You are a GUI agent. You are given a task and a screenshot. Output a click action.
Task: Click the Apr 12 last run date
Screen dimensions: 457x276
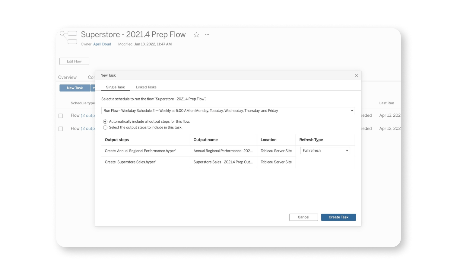tap(390, 128)
